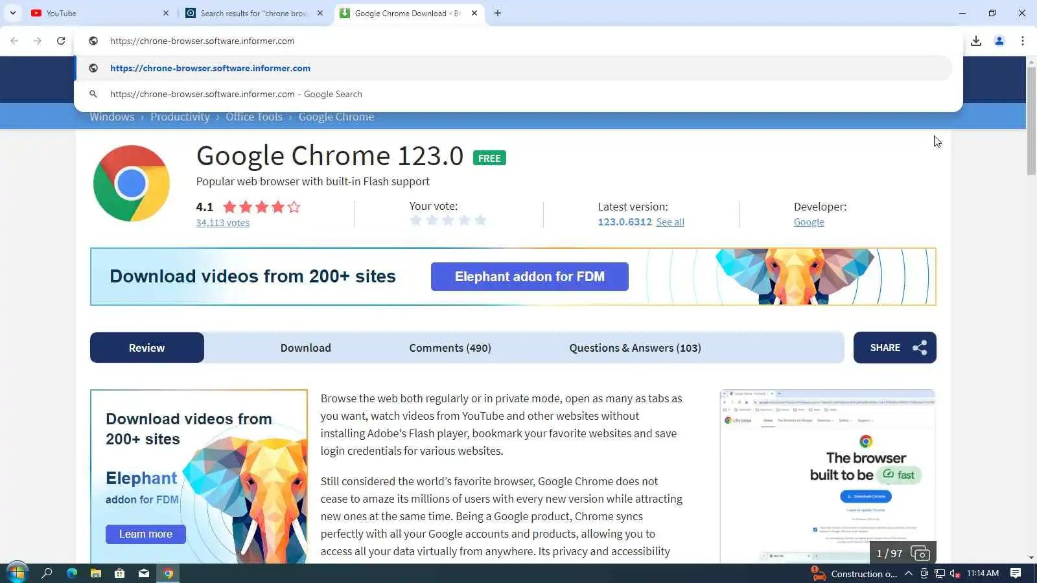Screen dimensions: 1037x583
Task: Click the muted volume tray icon
Action: click(955, 573)
